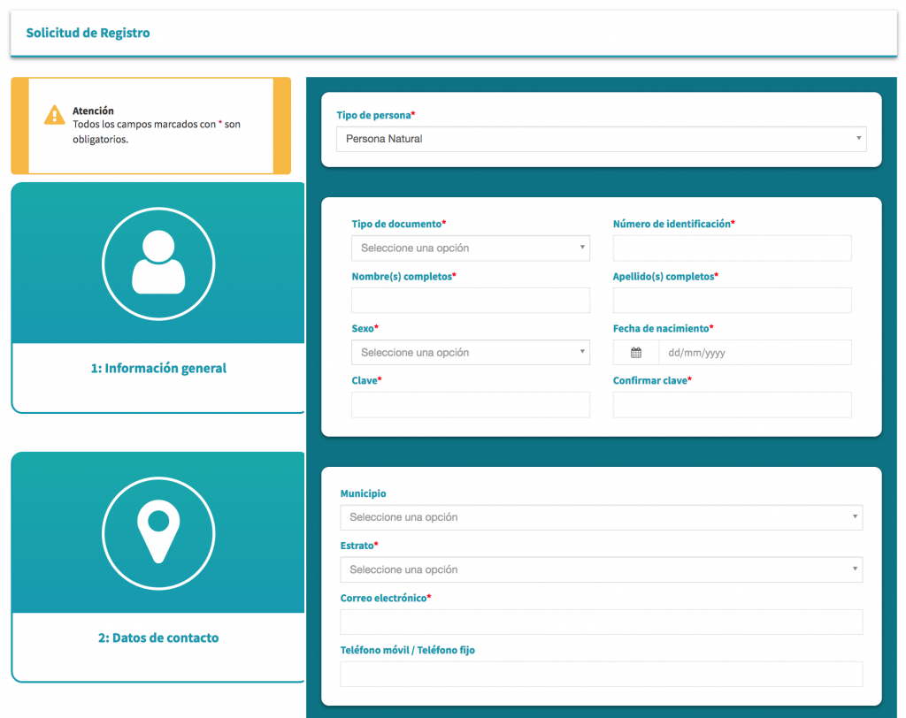Click the Apellido(s) completos field
The height and width of the screenshot is (718, 906).
pos(732,301)
